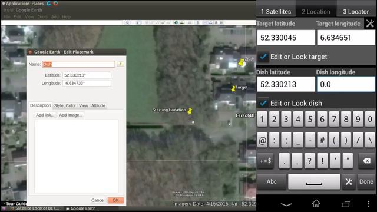
Task: Open the Tools menu in Google Earth
Action: pyautogui.click(x=42, y=17)
